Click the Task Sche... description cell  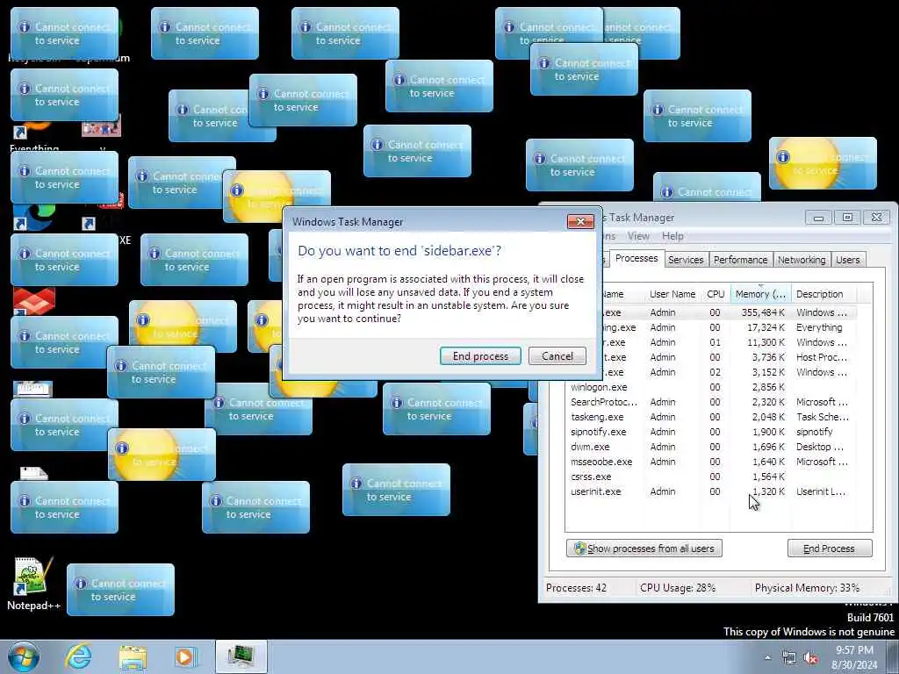click(x=823, y=417)
